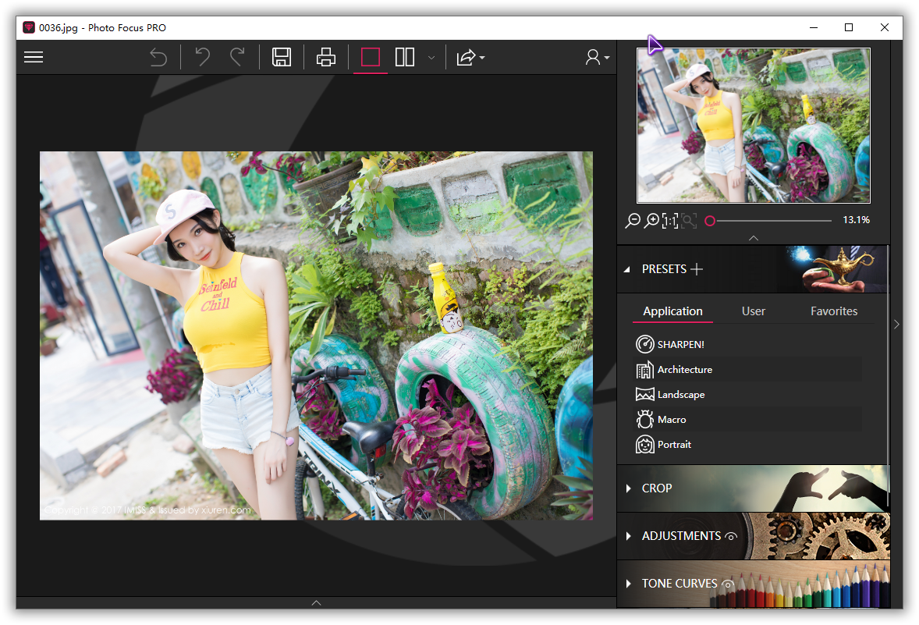Open the share export dropdown
Screen dimensions: 919x625
coord(470,57)
